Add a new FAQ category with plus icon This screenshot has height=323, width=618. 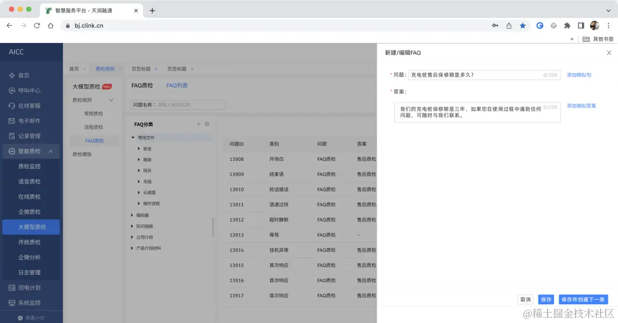[x=199, y=124]
